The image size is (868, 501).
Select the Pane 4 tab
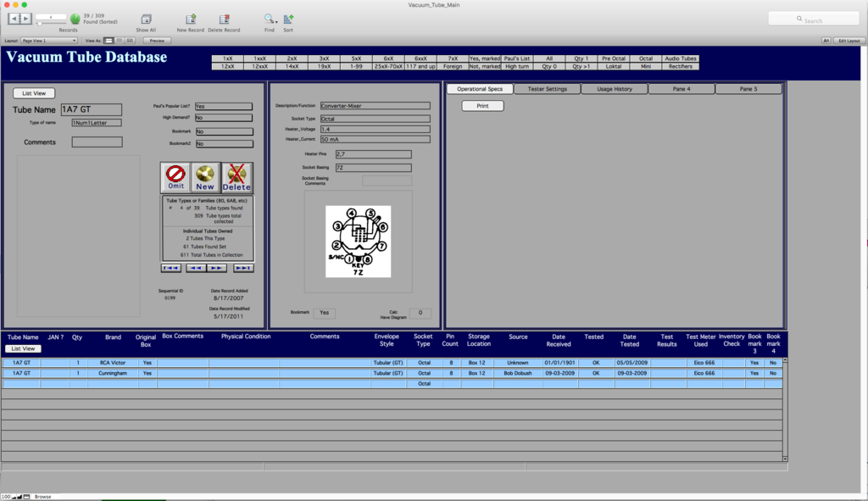tap(682, 89)
